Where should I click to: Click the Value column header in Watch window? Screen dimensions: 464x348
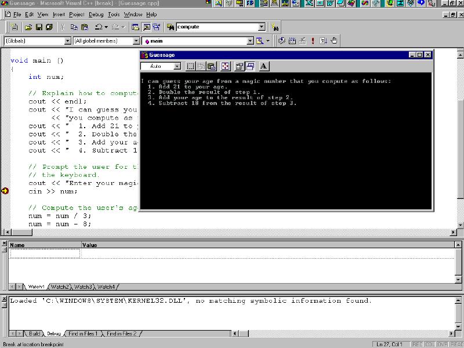268,245
